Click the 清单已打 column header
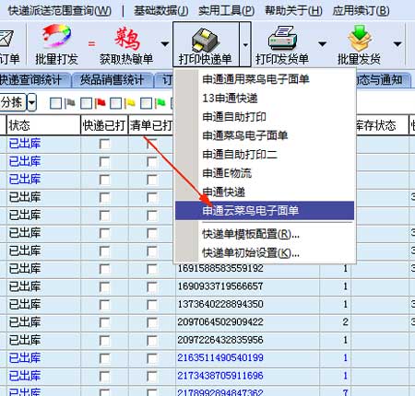 [151, 125]
